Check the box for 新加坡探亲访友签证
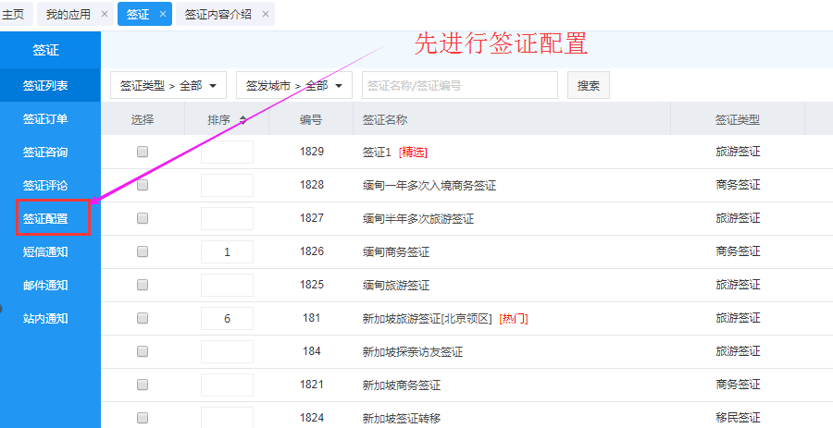The image size is (833, 428). coord(143,351)
